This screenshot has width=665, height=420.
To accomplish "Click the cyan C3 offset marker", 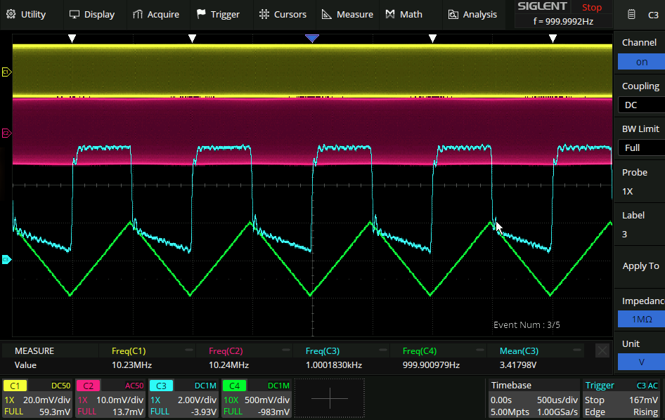I will (6, 260).
